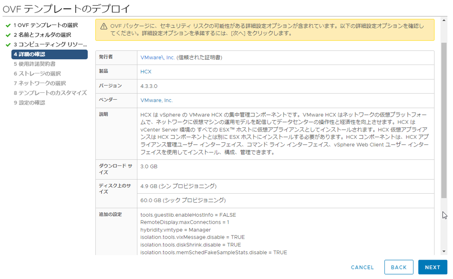Select step 7 ネットワークの選択
Screen dimensions: 453x279
(40, 83)
